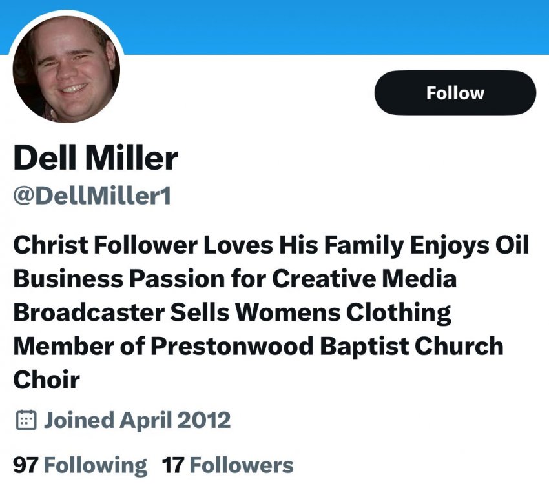This screenshot has width=549, height=484.
Task: Click the Joined April 2012 text
Action: (x=137, y=421)
